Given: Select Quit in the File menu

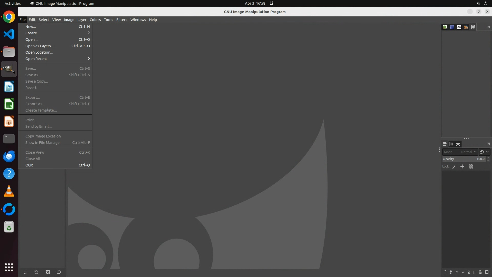Looking at the screenshot, I should click(x=29, y=165).
